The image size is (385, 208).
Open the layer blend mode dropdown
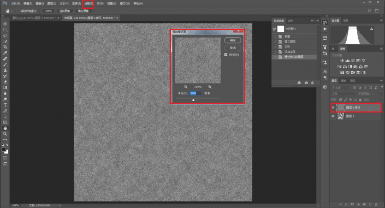click(x=343, y=94)
